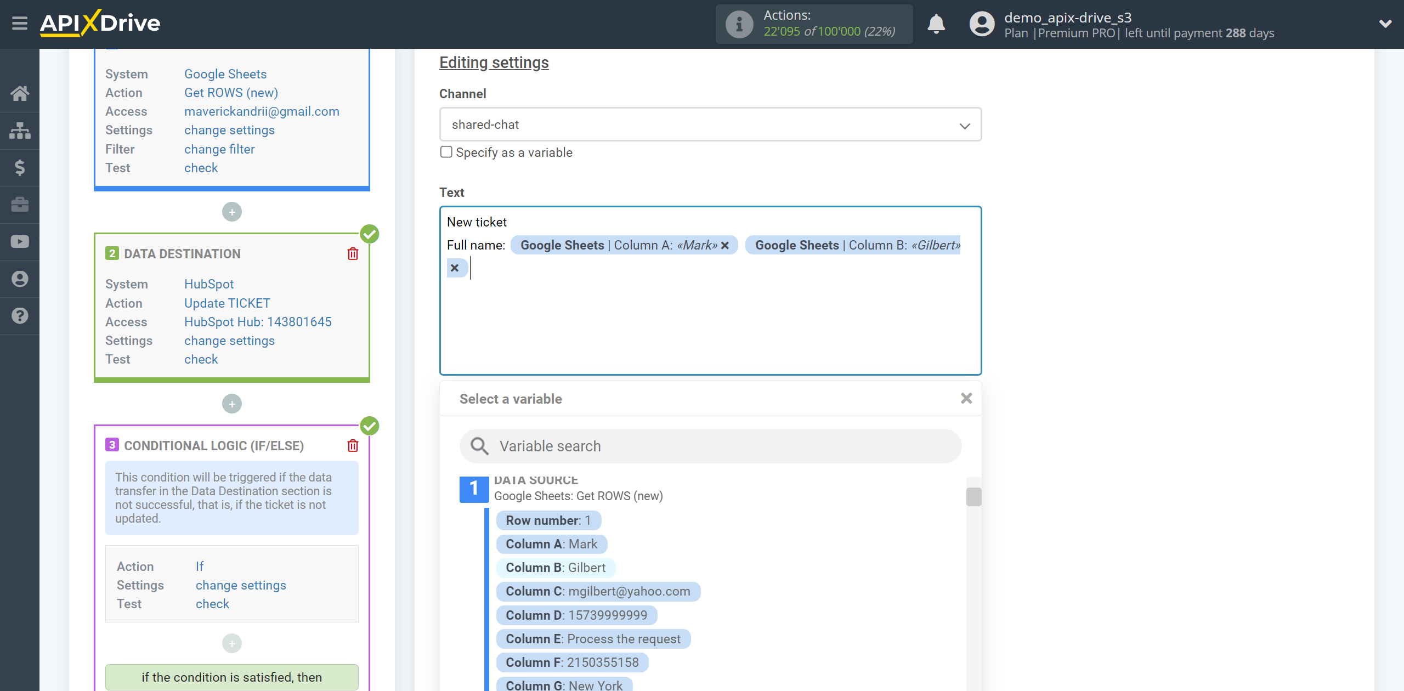
Task: Click the scrollbar thumb of variable list
Action: [x=973, y=497]
